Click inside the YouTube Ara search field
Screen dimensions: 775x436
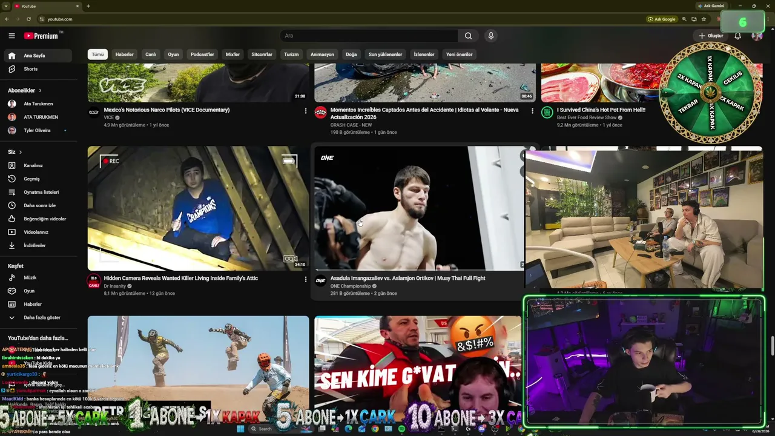pyautogui.click(x=369, y=36)
